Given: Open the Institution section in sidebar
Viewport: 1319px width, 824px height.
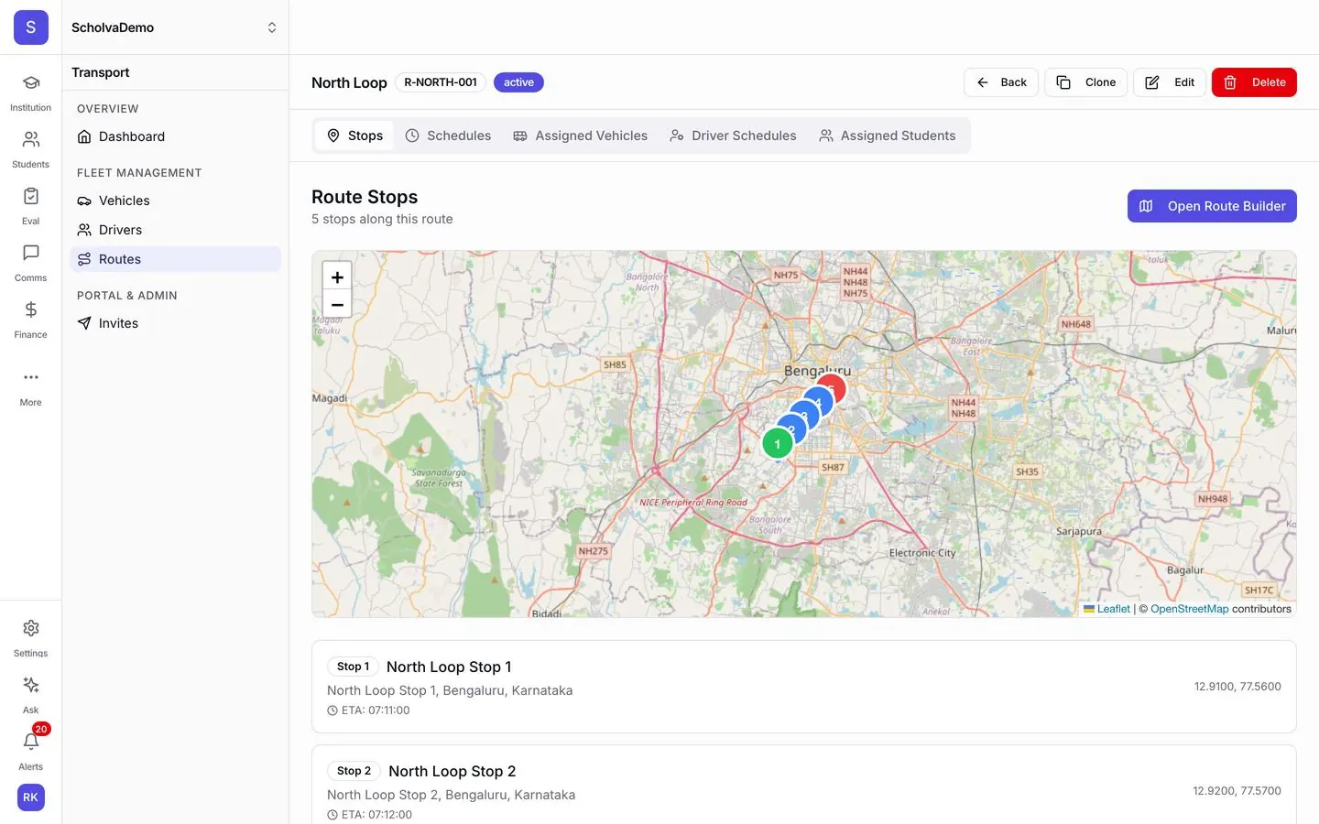Looking at the screenshot, I should 30,93.
